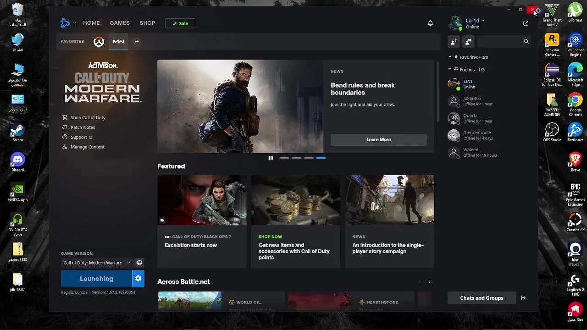This screenshot has height=330, width=587.
Task: Open OBS Studio desktop icon
Action: click(552, 132)
